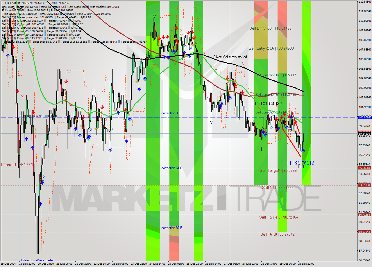Click the 'Sell 161.8 | 88.97042' label
The width and height of the screenshot is (372, 267).
click(x=277, y=234)
